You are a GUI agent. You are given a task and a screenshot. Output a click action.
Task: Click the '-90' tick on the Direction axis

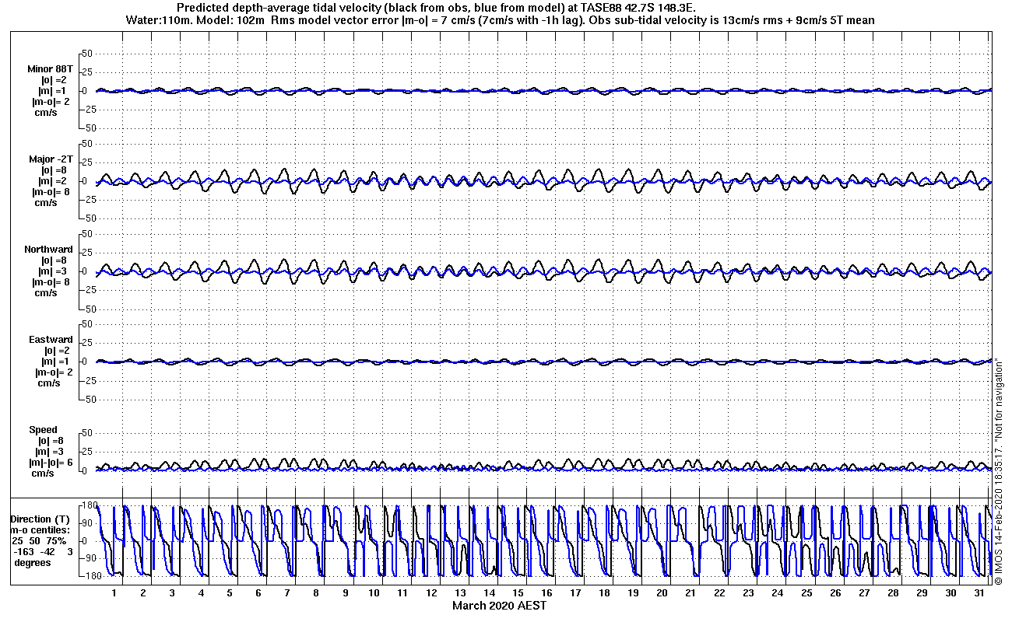click(88, 558)
